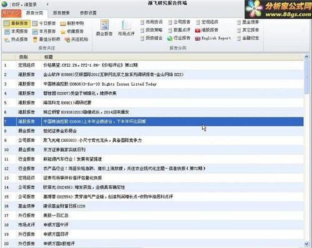Open the 参数设置 tab

click(x=88, y=13)
